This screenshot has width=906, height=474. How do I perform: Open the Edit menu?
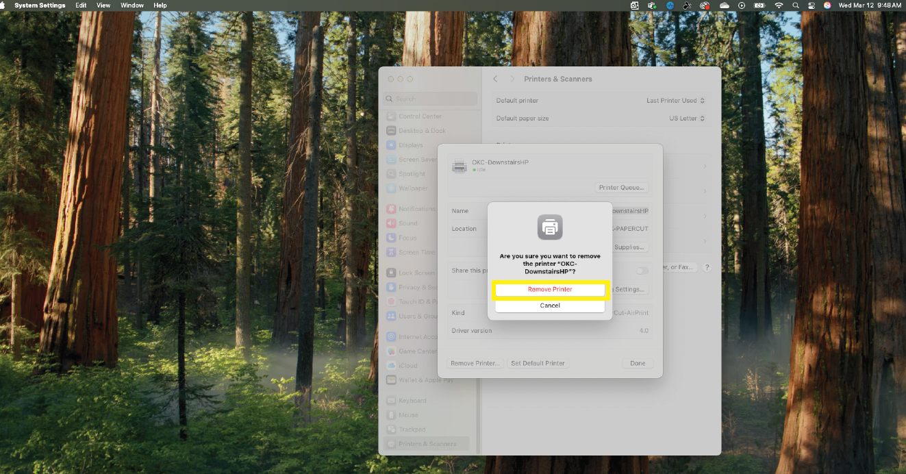pyautogui.click(x=81, y=5)
